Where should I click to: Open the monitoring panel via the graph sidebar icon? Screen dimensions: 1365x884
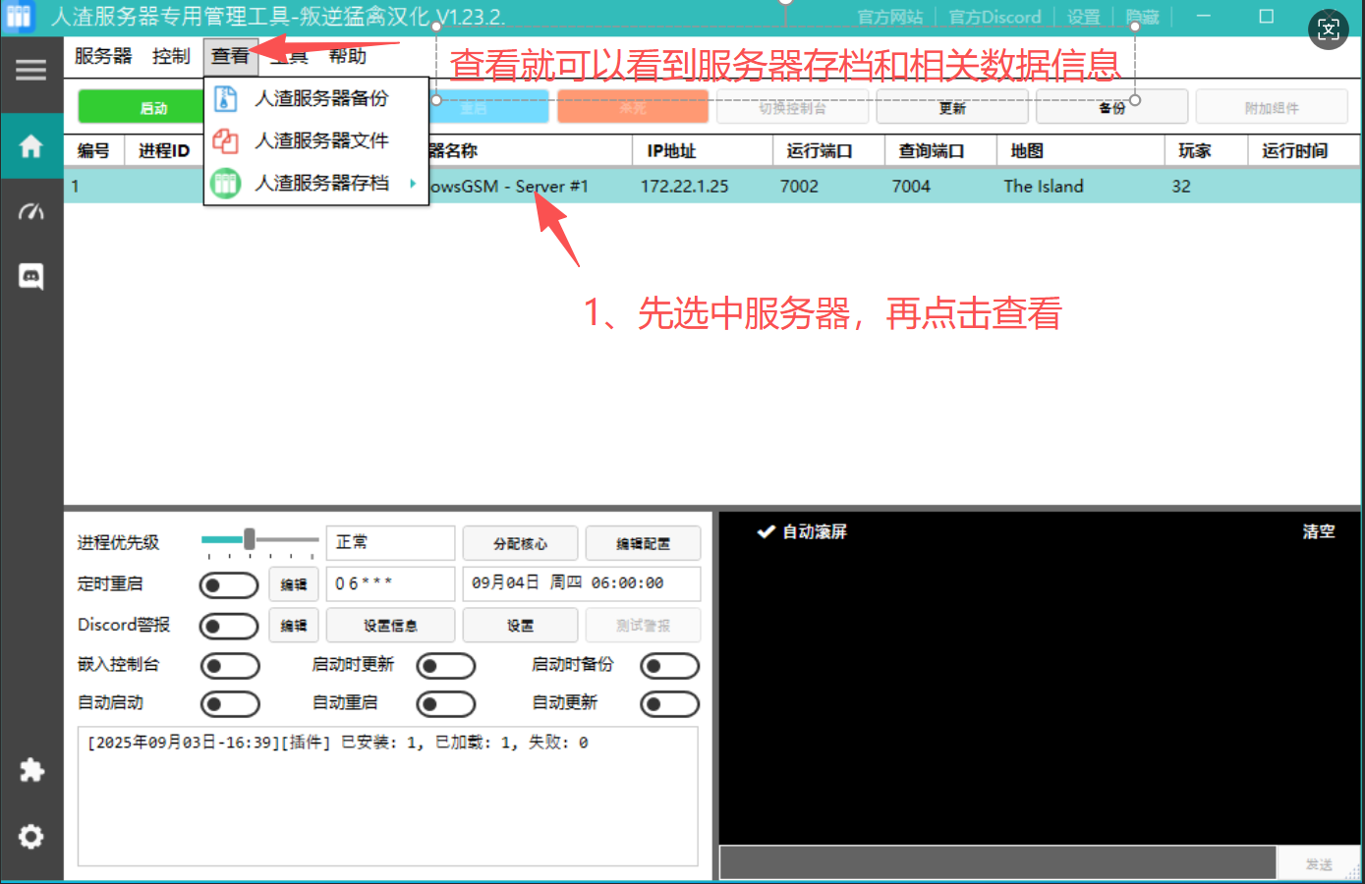[x=30, y=211]
